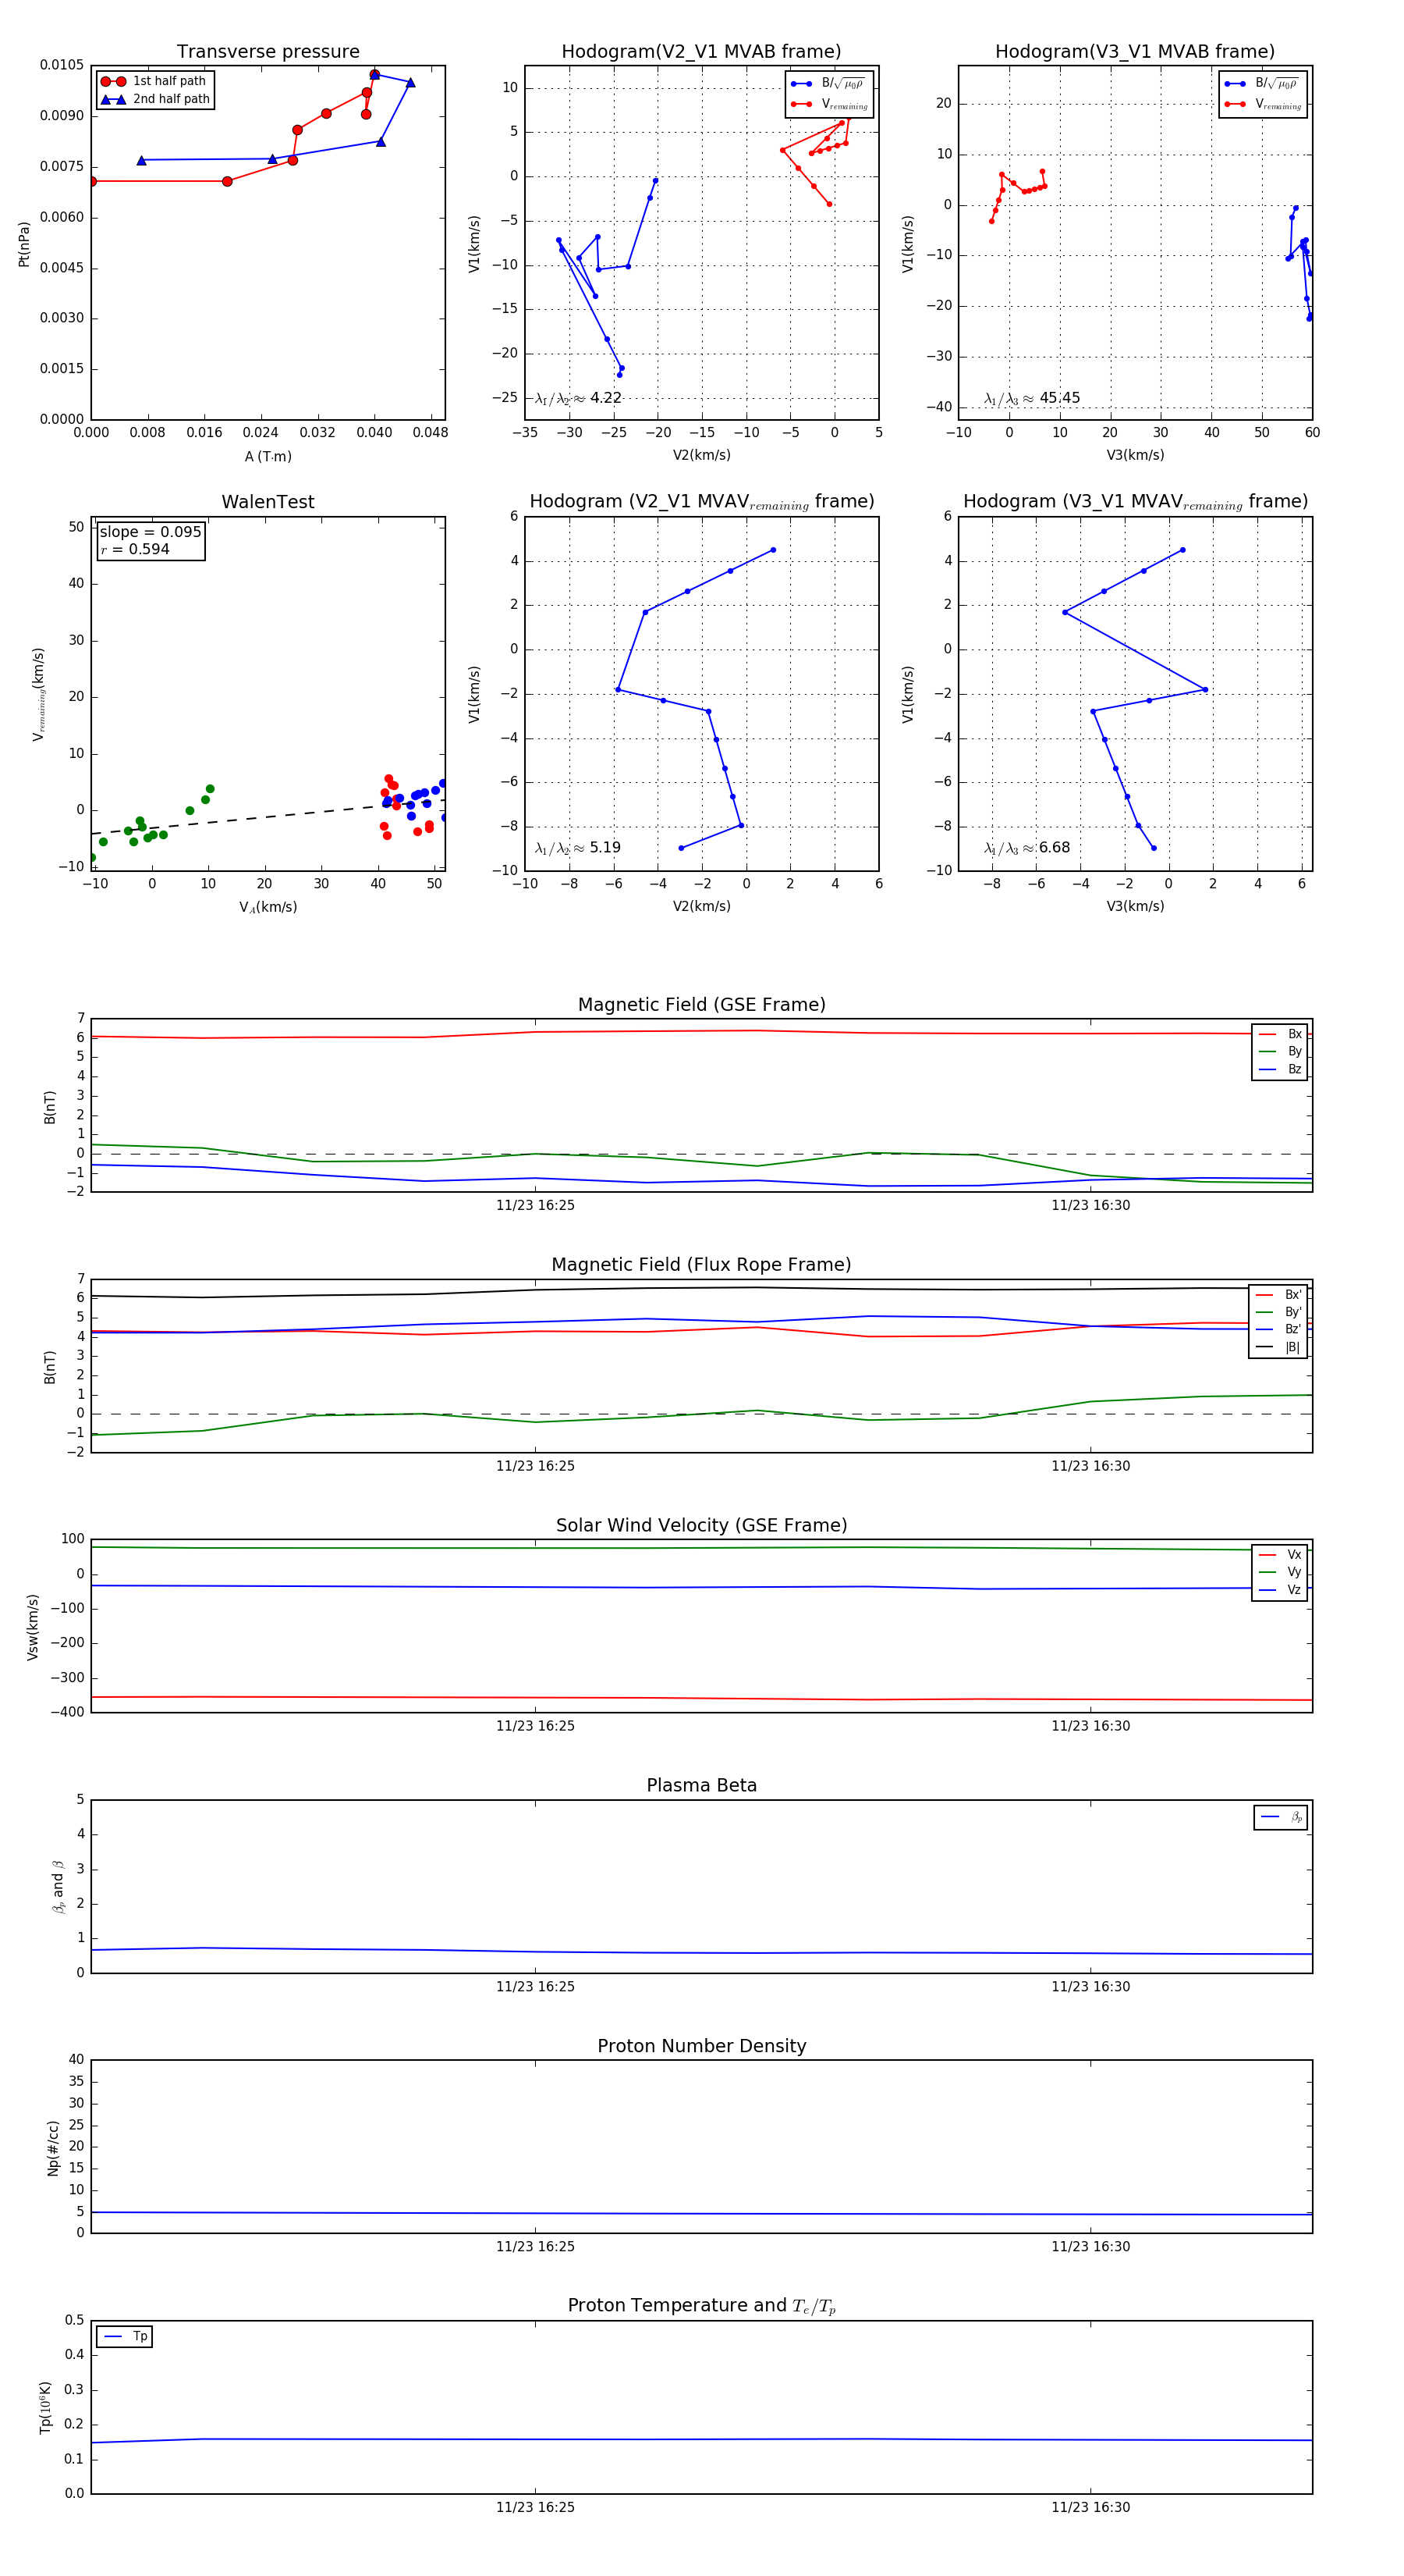Click the "Magnetic Field (GSE Frame)" title
The height and width of the screenshot is (2576, 1404).
click(x=701, y=1005)
